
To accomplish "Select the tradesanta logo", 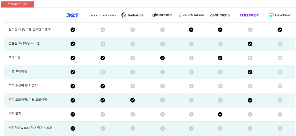I will [x=132, y=15].
